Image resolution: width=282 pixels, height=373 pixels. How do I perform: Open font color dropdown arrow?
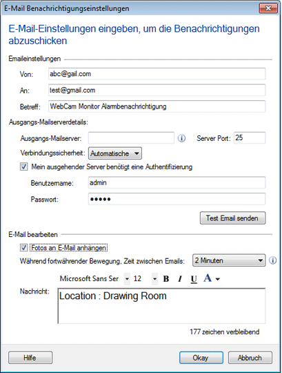[218, 279]
